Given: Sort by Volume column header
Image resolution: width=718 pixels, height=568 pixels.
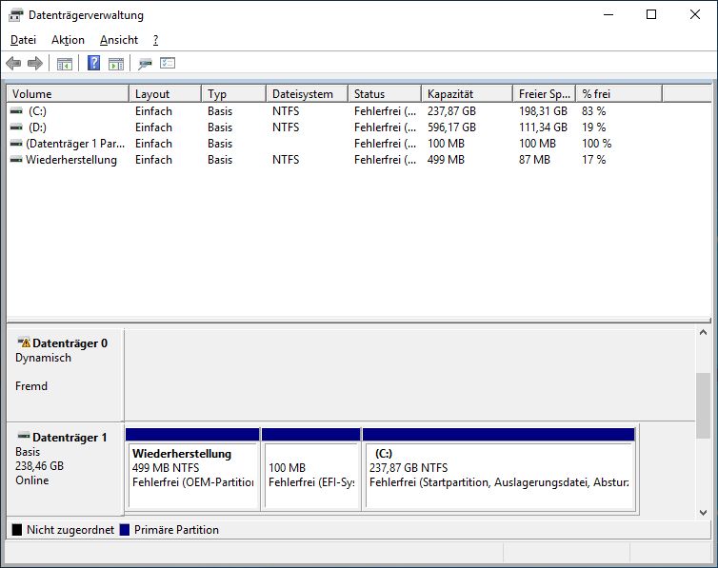Looking at the screenshot, I should 68,94.
